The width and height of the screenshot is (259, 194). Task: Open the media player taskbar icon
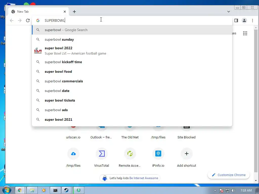(x=44, y=190)
